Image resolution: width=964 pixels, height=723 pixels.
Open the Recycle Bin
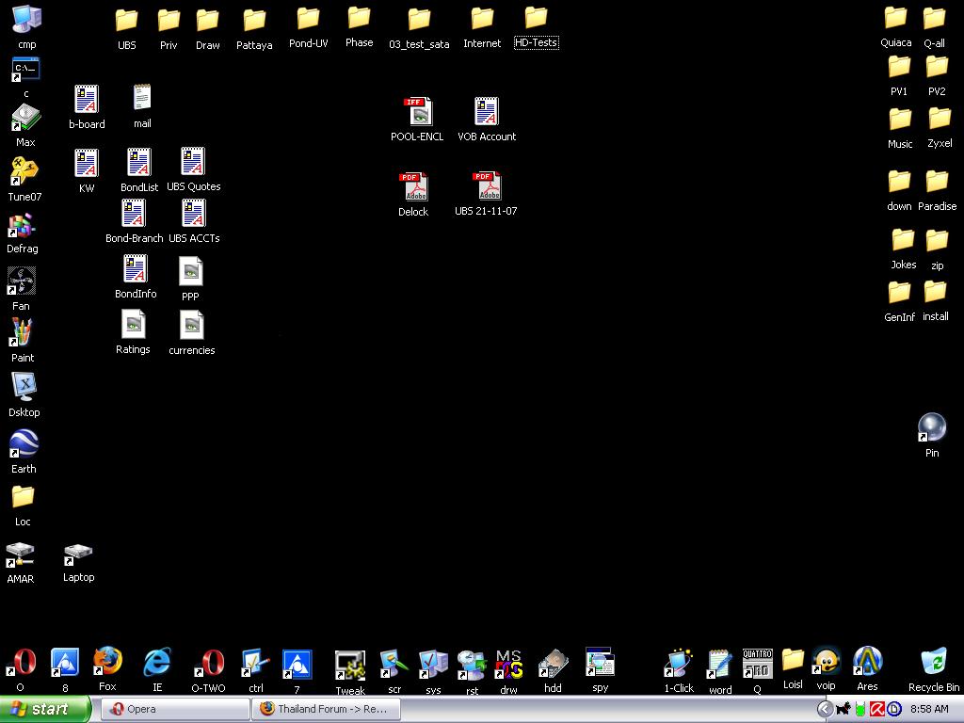(933, 663)
